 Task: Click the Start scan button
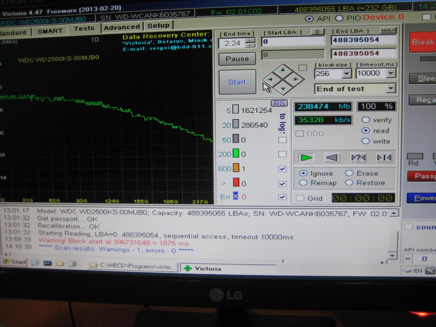pos(237,82)
